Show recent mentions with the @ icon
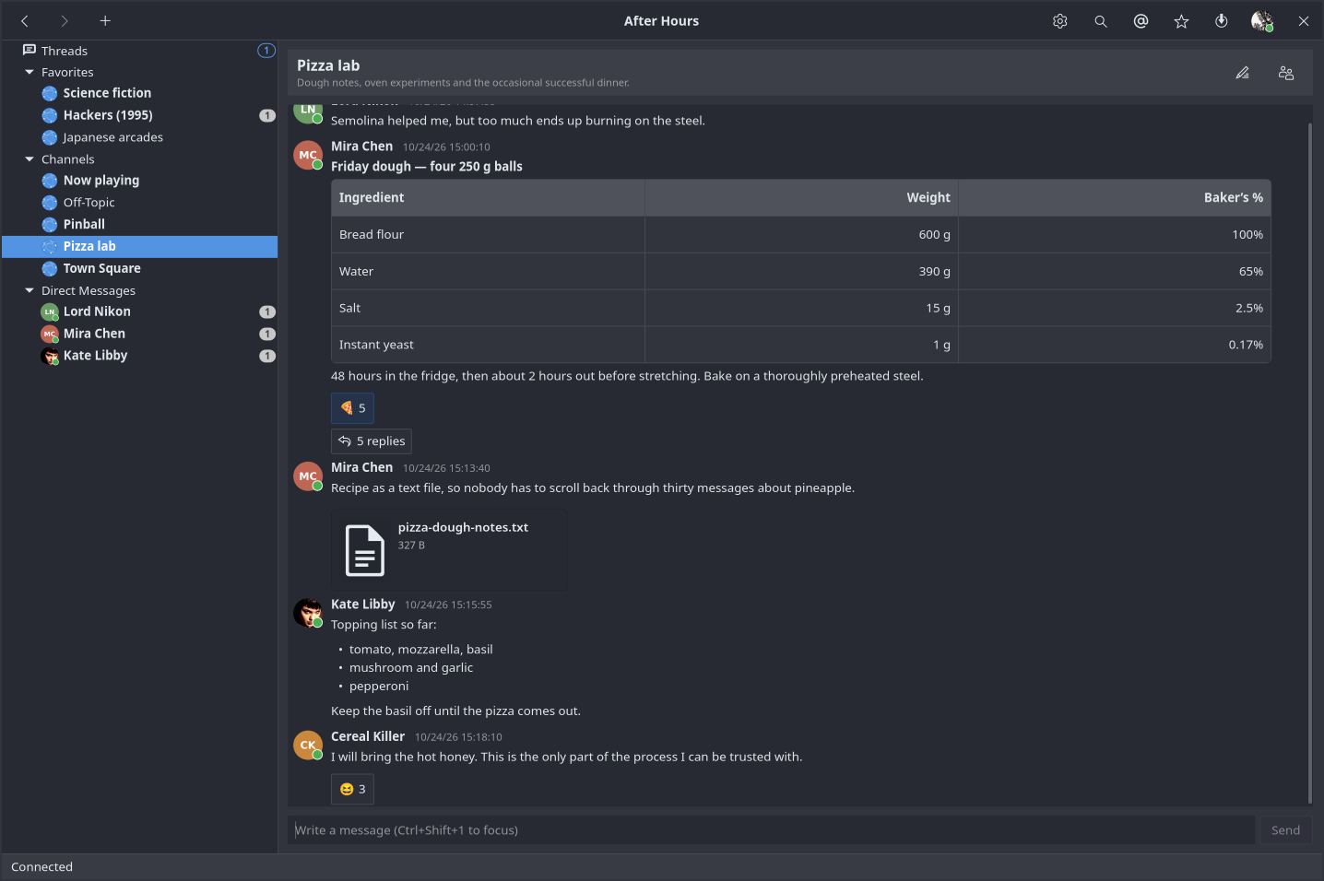1324x881 pixels. pyautogui.click(x=1141, y=20)
